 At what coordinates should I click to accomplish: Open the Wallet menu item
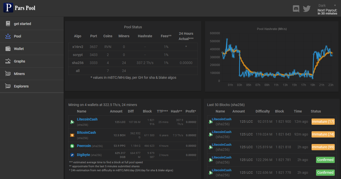click(x=32, y=49)
